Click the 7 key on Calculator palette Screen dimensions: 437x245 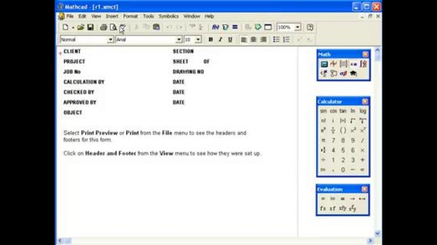pyautogui.click(x=333, y=141)
